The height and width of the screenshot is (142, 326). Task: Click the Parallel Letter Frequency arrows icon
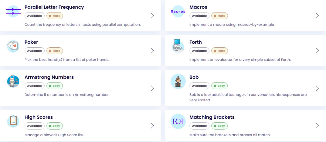coord(13,11)
